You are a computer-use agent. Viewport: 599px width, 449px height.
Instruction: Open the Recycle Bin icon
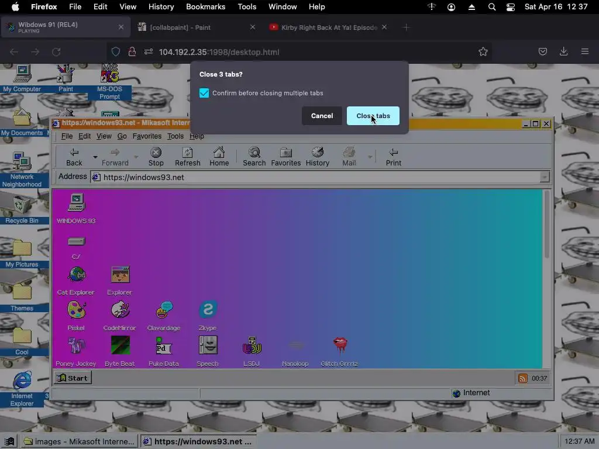pos(22,210)
